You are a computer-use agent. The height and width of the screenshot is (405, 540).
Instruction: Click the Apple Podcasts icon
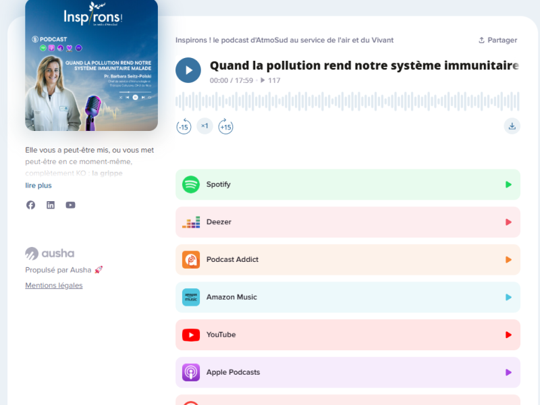(x=191, y=373)
